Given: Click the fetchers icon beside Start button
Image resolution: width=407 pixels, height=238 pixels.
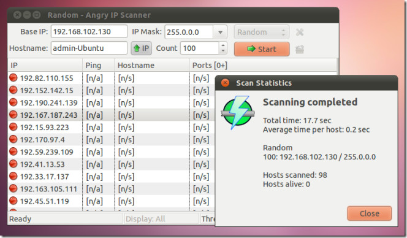Looking at the screenshot, I should (300, 49).
